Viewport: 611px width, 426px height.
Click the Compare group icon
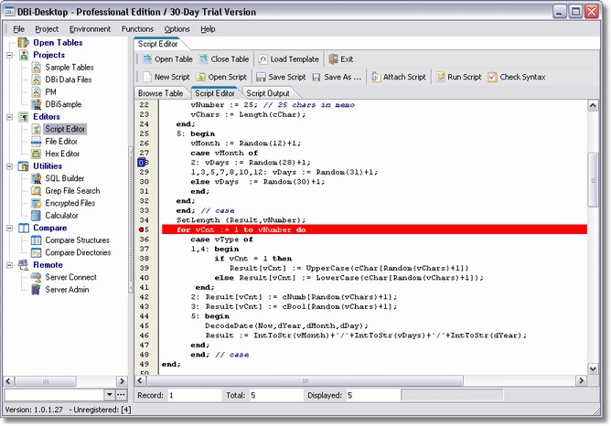pyautogui.click(x=24, y=228)
